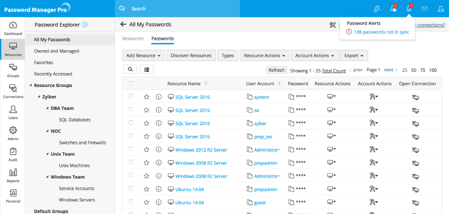The image size is (449, 214).
Task: Click the Refresh button
Action: coord(276,70)
